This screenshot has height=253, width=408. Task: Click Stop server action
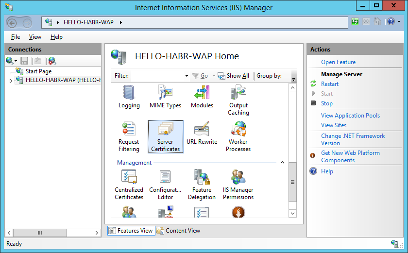coord(326,103)
